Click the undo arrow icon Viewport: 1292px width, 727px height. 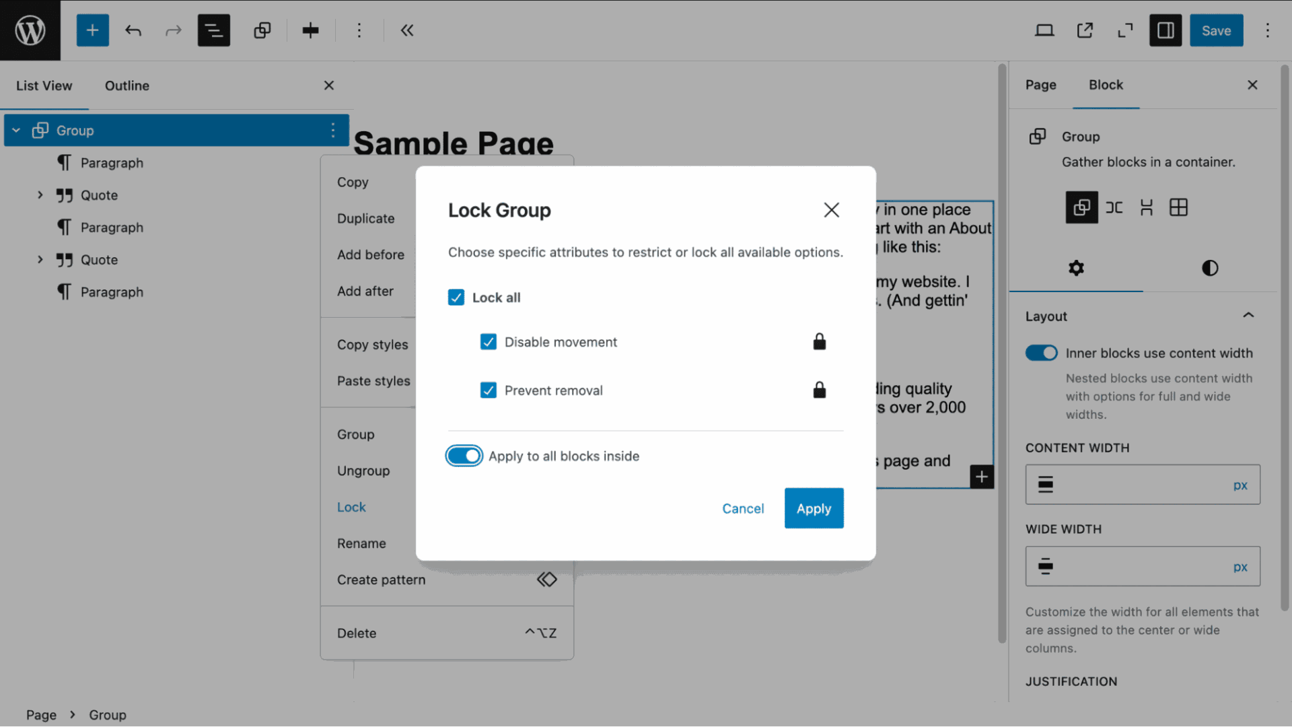click(x=133, y=30)
